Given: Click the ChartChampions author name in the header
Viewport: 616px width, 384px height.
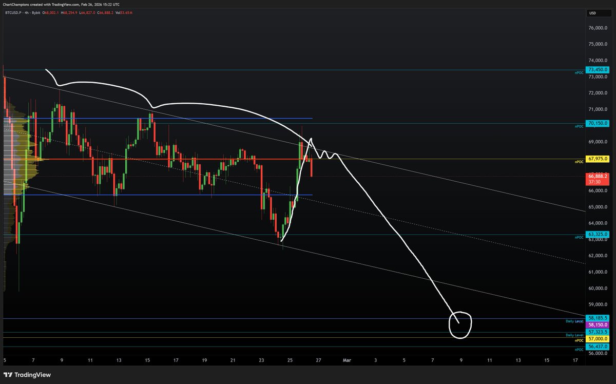Looking at the screenshot, I should point(15,5).
